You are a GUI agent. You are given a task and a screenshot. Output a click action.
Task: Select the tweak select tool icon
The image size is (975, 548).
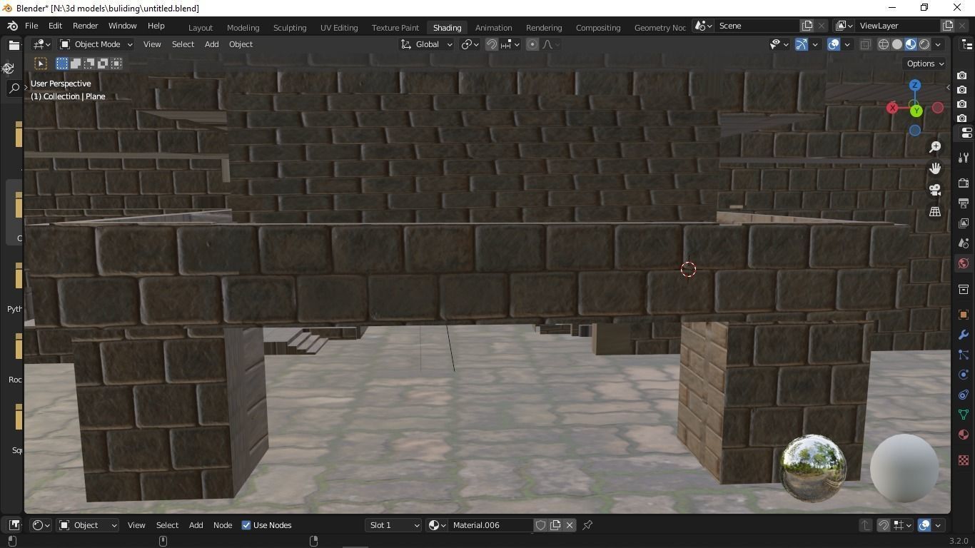click(x=41, y=64)
